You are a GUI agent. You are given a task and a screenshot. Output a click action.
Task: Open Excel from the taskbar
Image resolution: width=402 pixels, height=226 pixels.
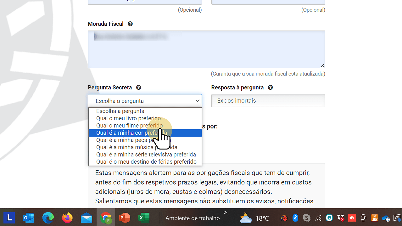[144, 218]
